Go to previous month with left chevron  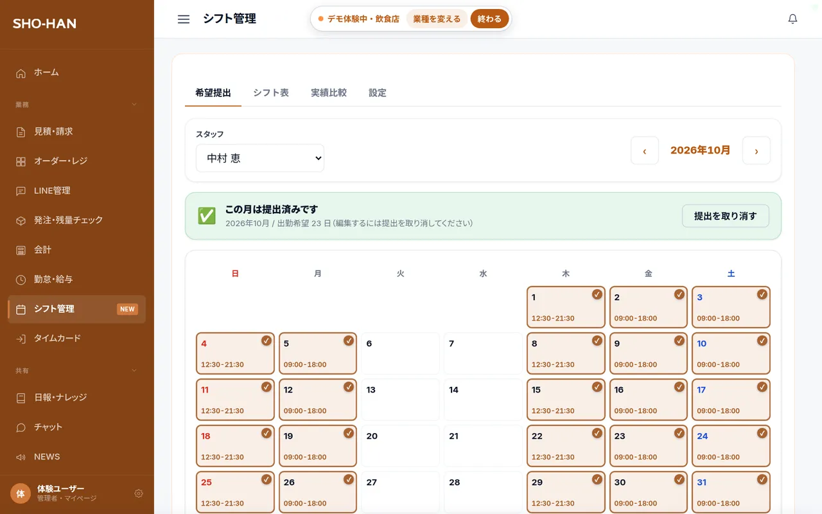[645, 151]
